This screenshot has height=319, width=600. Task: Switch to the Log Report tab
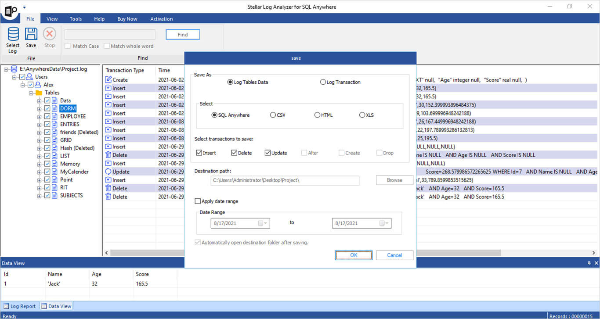tap(19, 306)
